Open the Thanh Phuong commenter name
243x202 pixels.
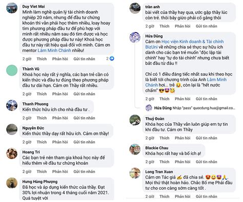click(35, 104)
